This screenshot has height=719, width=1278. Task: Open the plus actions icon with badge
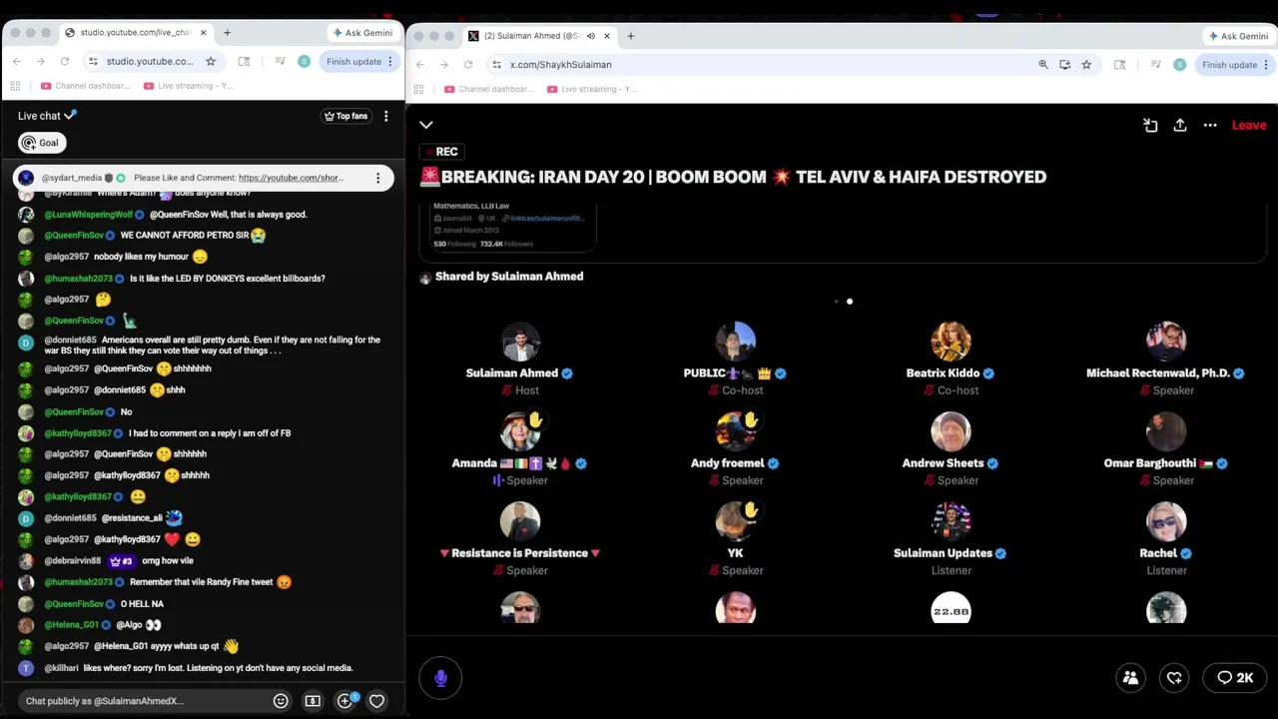(x=345, y=701)
